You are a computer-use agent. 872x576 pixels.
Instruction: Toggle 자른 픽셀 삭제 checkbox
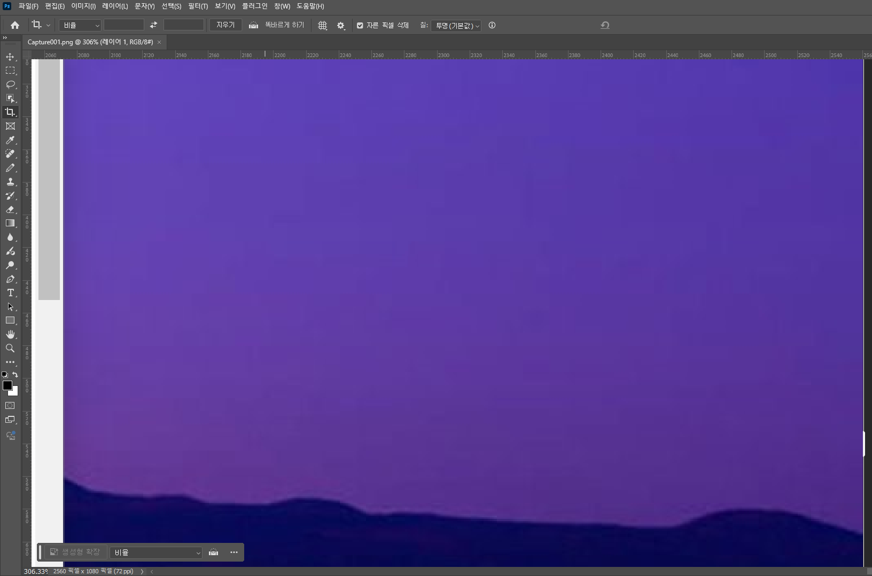pos(360,26)
